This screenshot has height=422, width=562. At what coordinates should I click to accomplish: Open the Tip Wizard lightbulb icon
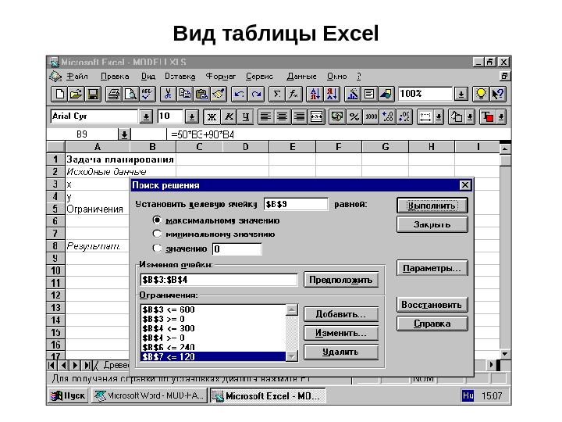(481, 95)
